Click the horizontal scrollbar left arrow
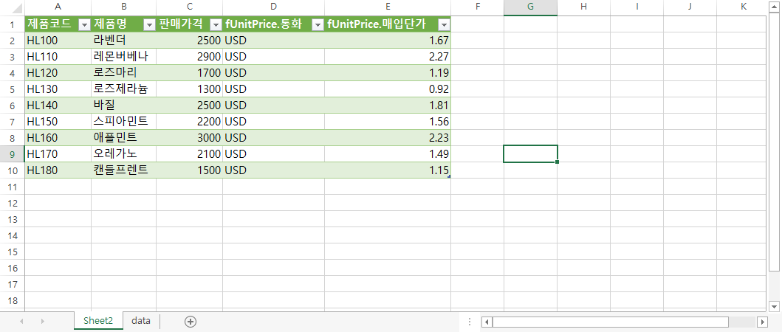 [487, 322]
